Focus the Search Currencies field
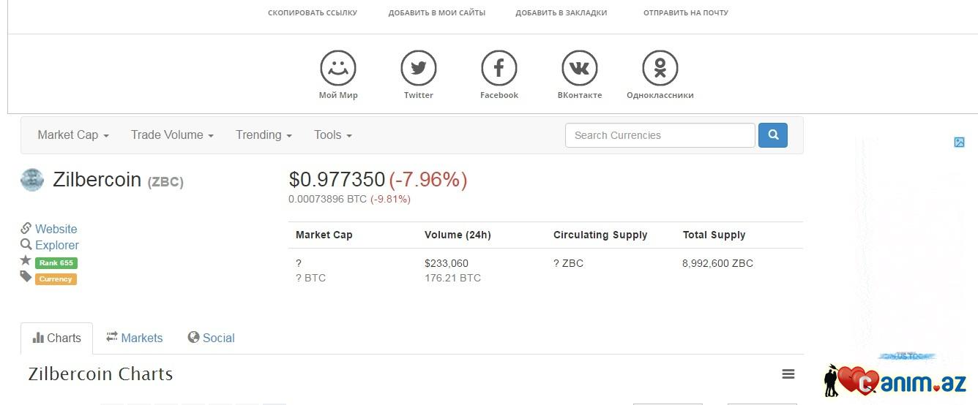Viewport: 978px width, 405px height. (660, 135)
